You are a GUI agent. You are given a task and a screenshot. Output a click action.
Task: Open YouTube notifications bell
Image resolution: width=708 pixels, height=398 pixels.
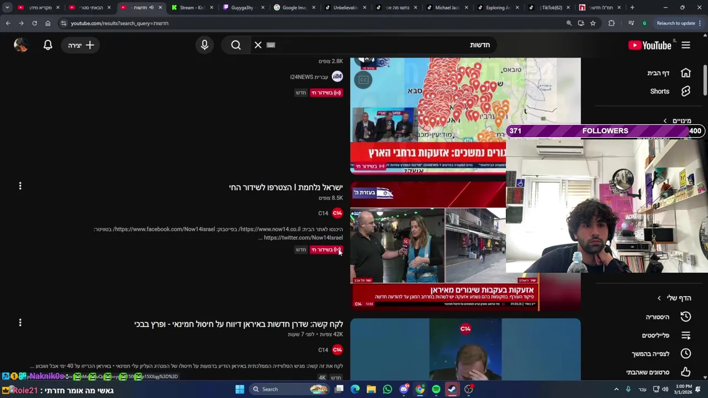48,45
